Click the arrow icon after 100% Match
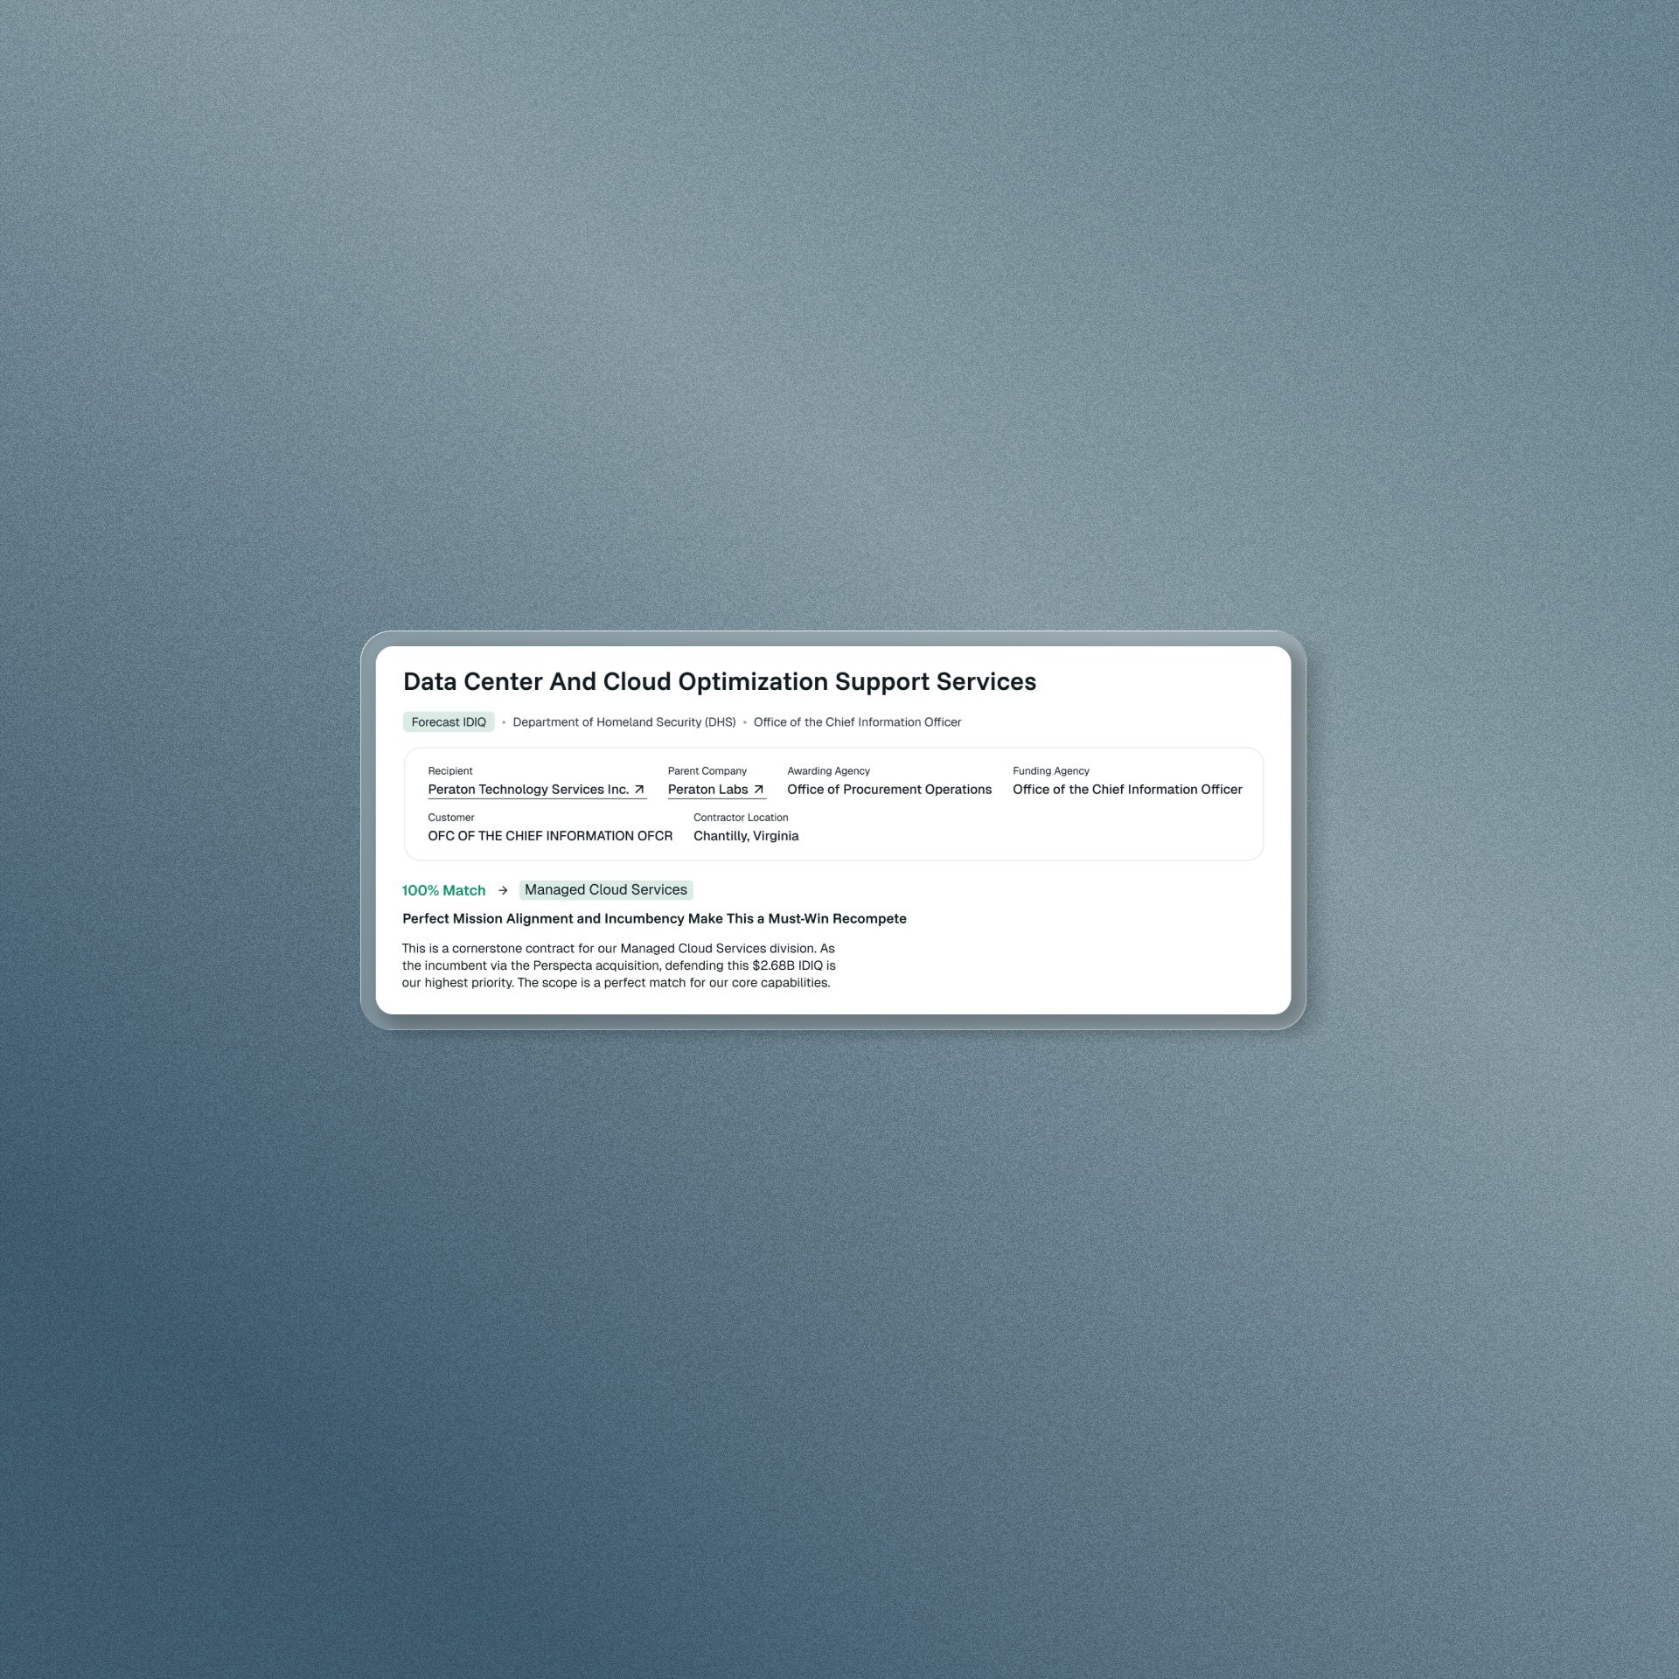 (x=503, y=890)
